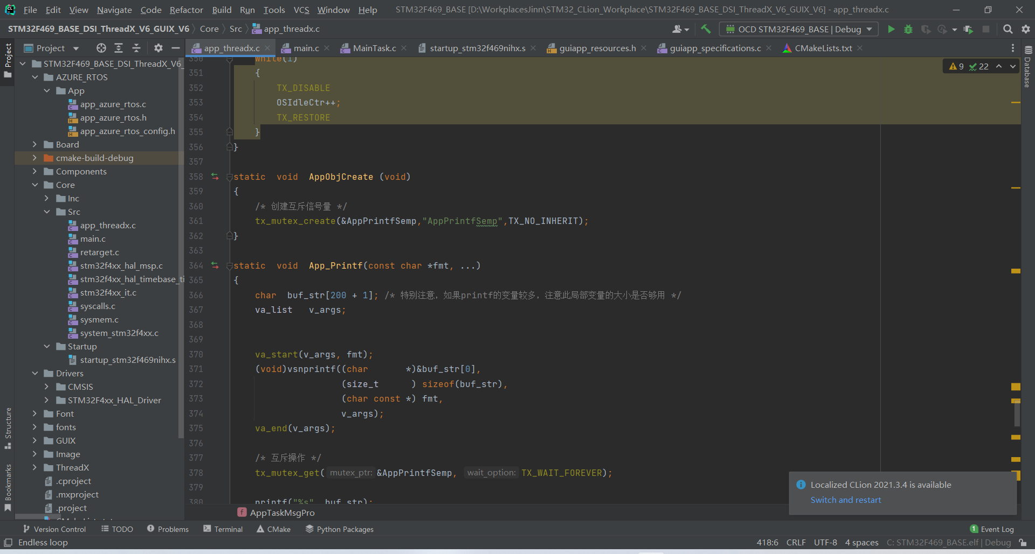Expand the cmake-build-debug folder
Viewport: 1035px width, 554px height.
click(34, 158)
